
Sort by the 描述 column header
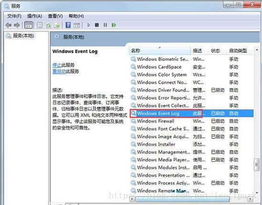click(x=199, y=50)
